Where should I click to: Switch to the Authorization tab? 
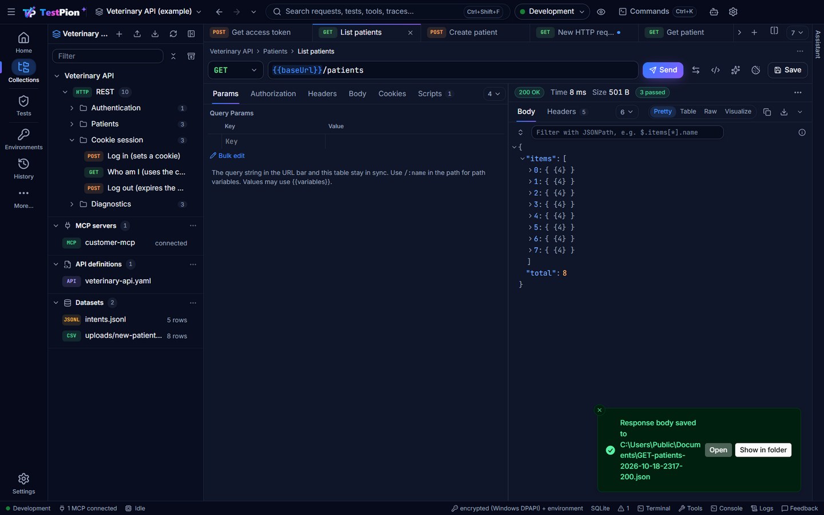pyautogui.click(x=273, y=94)
